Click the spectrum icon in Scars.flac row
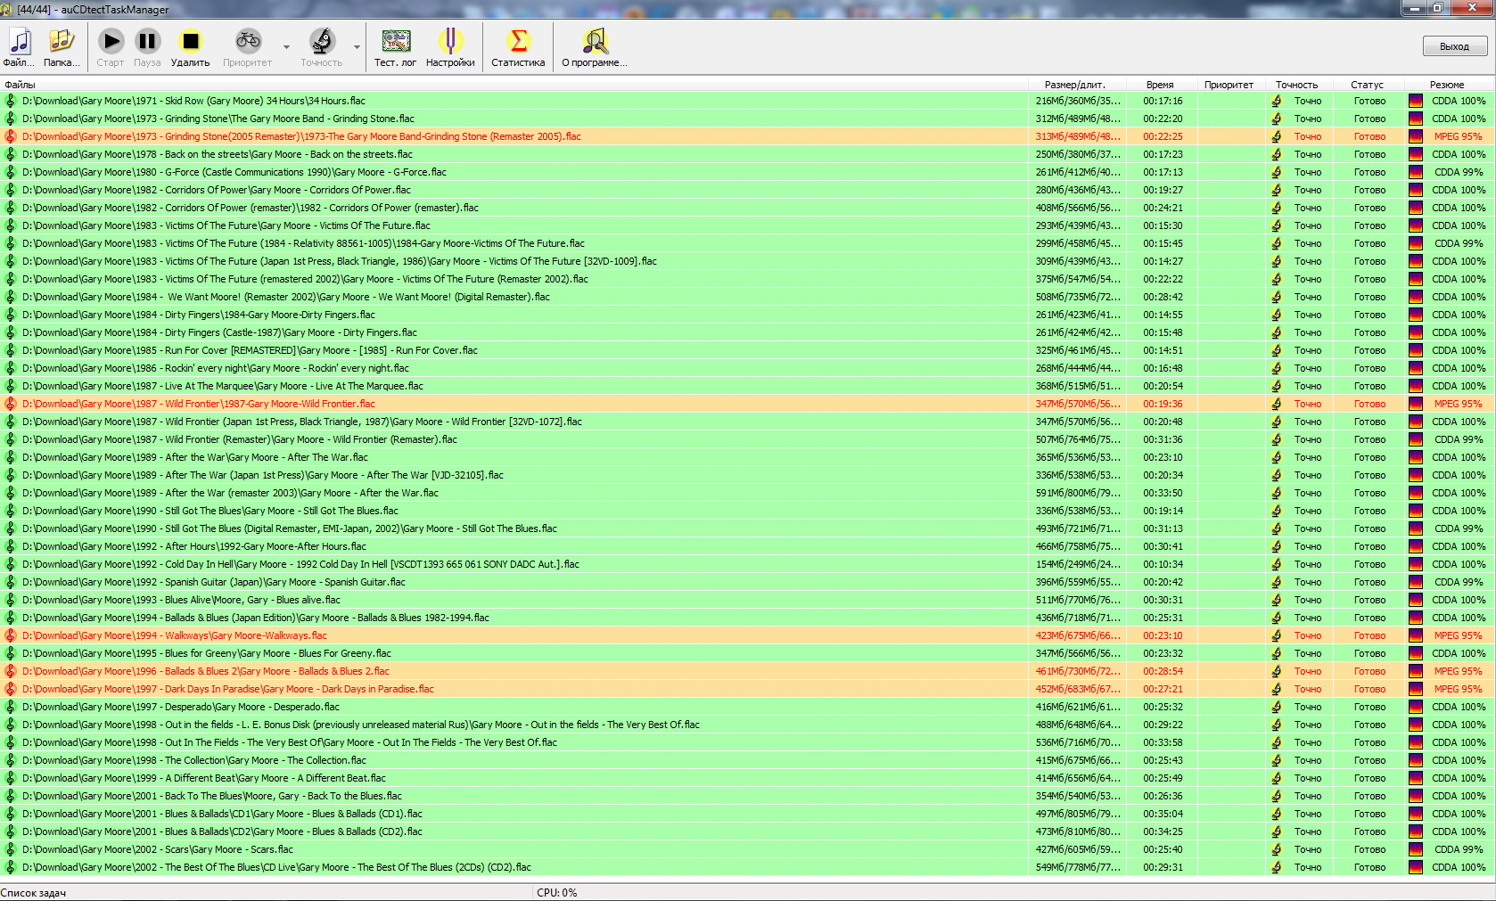Viewport: 1496px width, 901px height. 1416,849
